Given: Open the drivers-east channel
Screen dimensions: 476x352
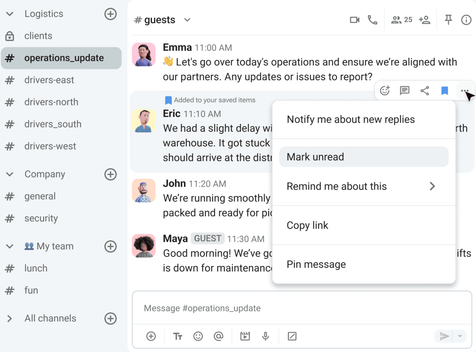Looking at the screenshot, I should coord(49,80).
